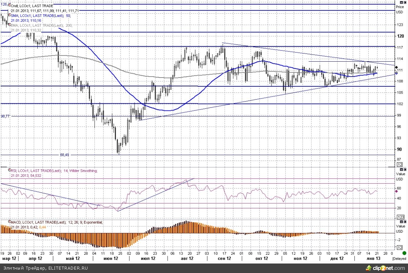
Task: Click the MACD axis precision box
Action: pyautogui.click(x=400, y=248)
